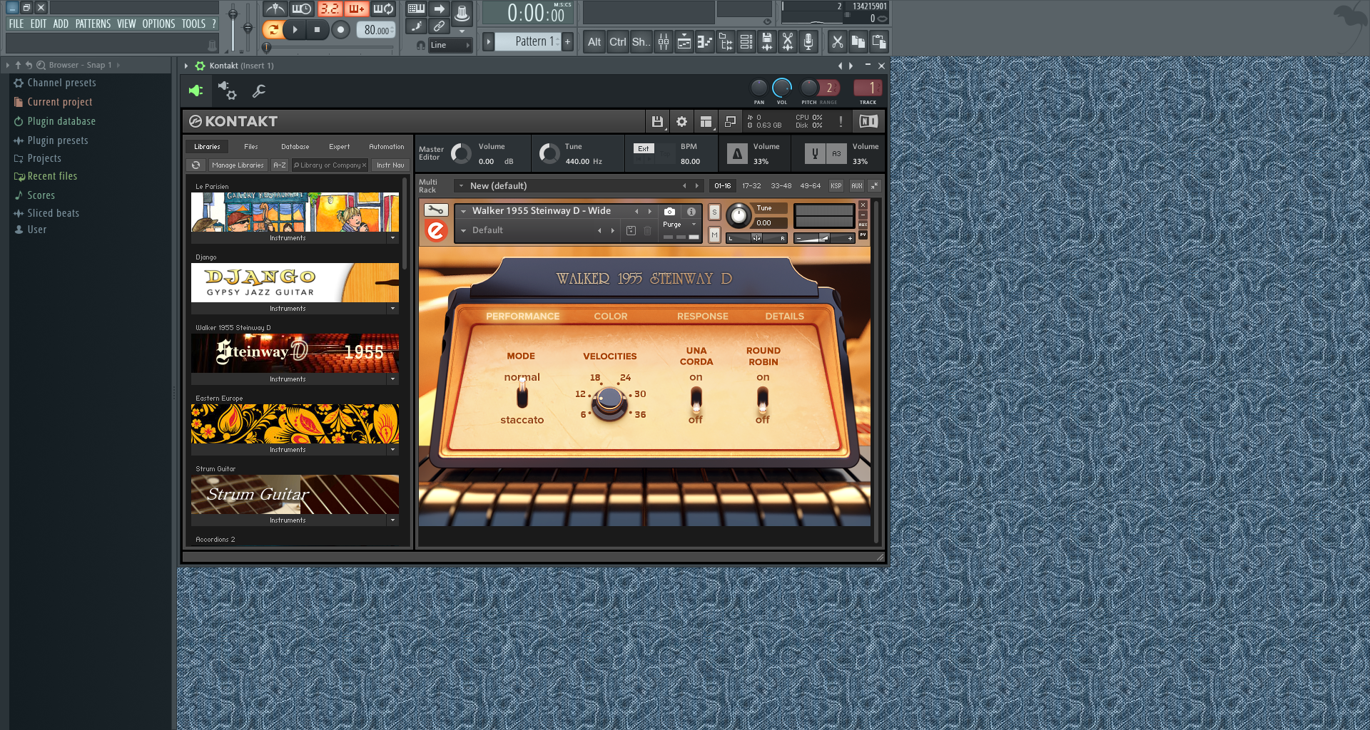Expand Strum Guitar Instruments dropdown arrow
The width and height of the screenshot is (1370, 730).
pyautogui.click(x=392, y=520)
